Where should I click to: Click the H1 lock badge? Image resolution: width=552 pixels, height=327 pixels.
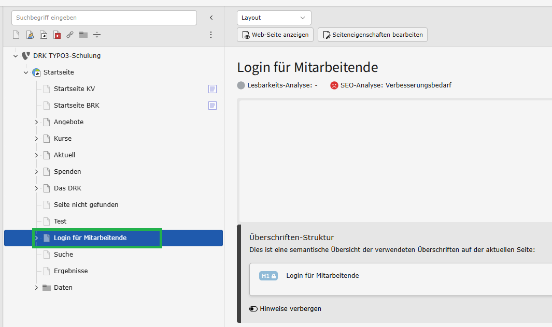coord(268,276)
